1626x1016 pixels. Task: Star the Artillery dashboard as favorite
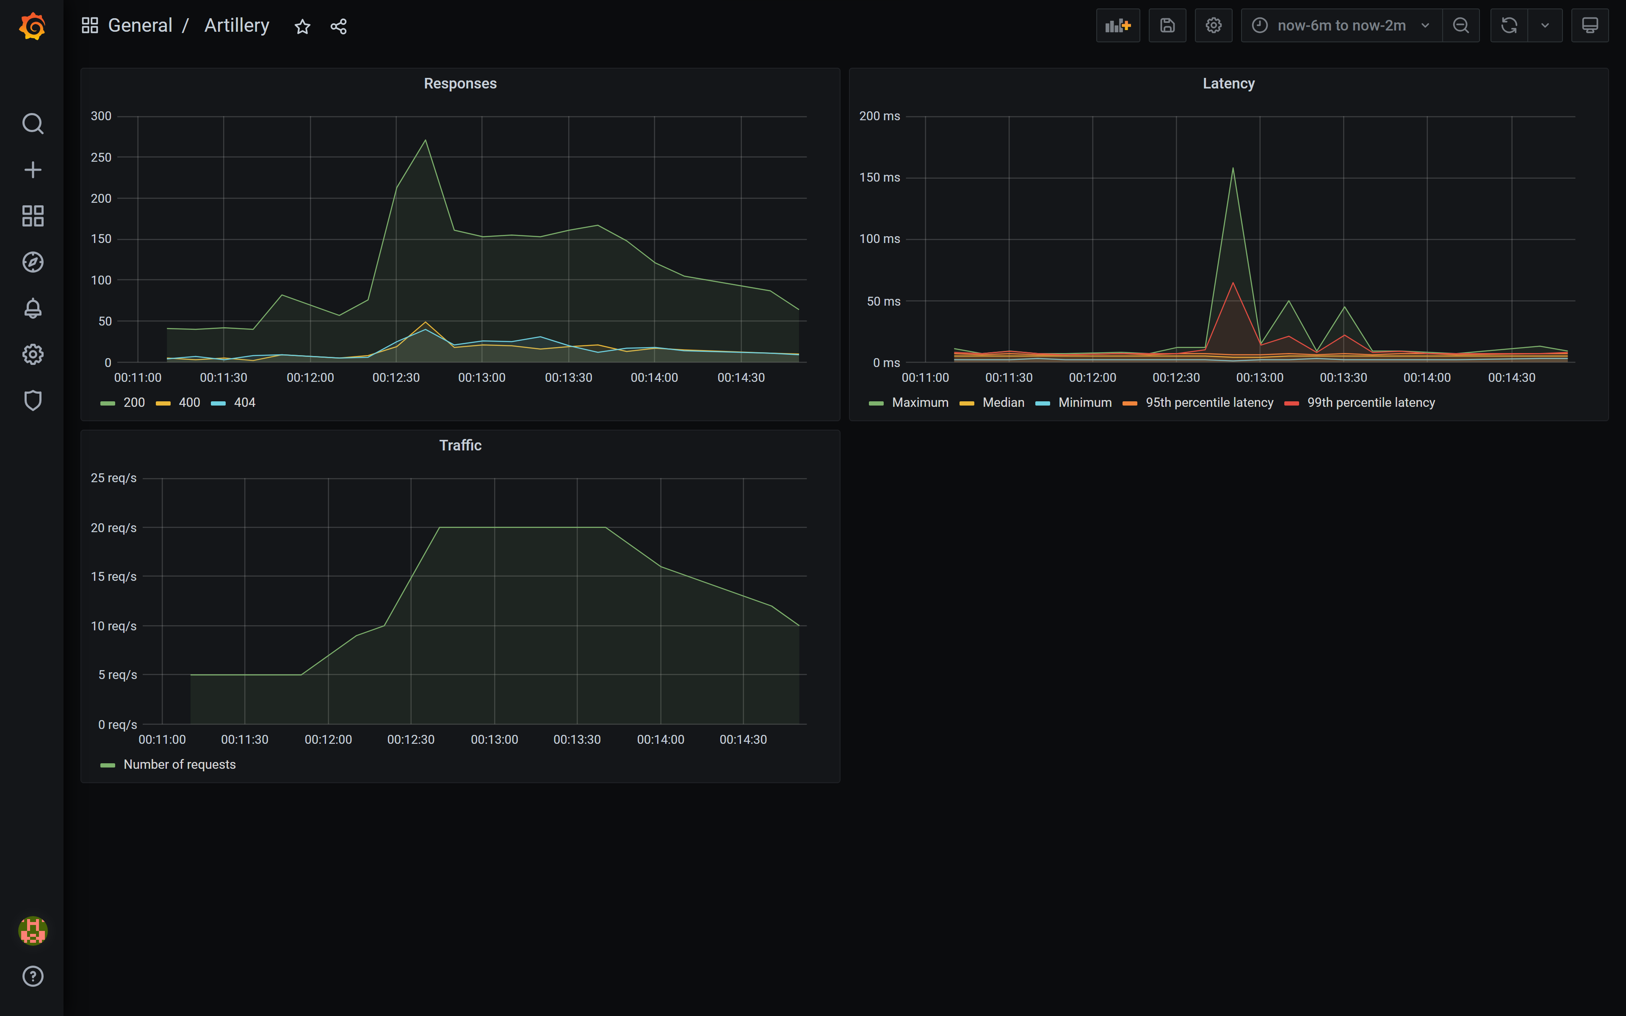302,26
